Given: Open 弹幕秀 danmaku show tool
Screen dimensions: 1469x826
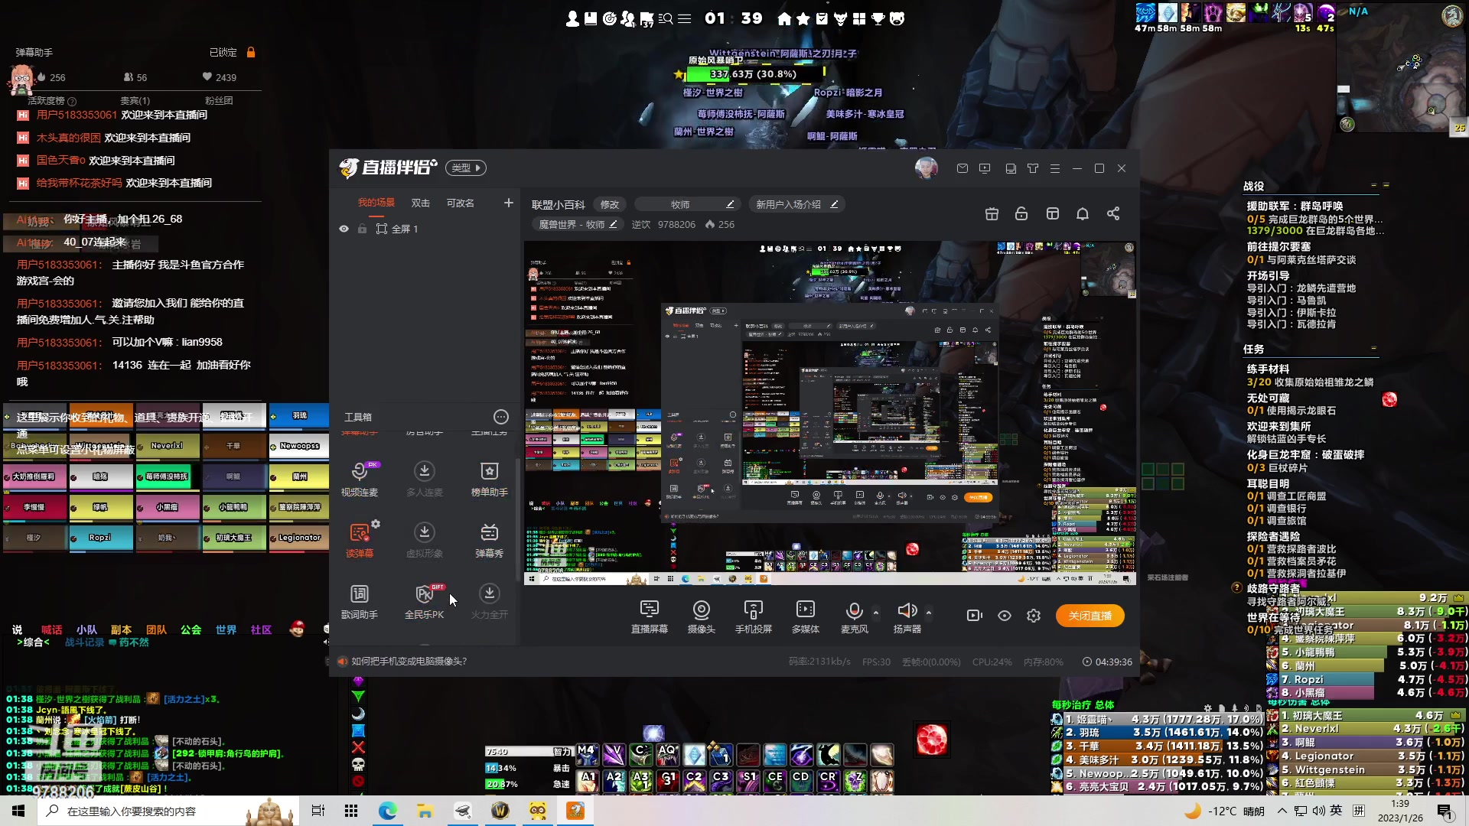Looking at the screenshot, I should pyautogui.click(x=490, y=540).
